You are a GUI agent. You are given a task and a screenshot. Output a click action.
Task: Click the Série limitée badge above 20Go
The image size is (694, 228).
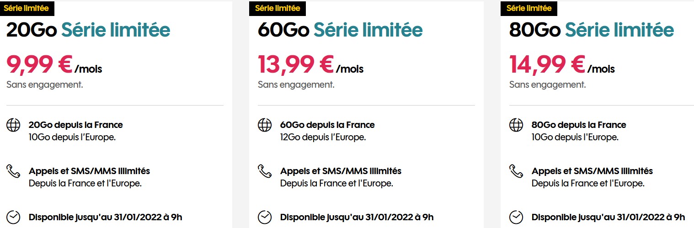[x=26, y=8]
